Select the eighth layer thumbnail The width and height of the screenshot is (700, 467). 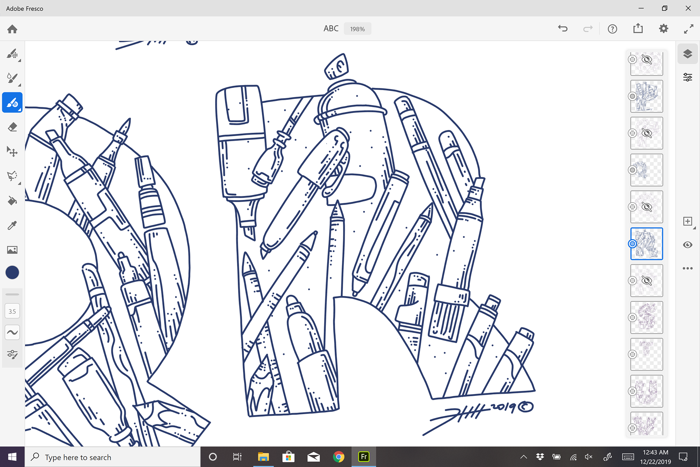point(647,317)
